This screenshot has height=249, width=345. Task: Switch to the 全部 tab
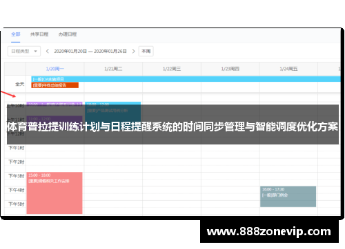point(16,34)
